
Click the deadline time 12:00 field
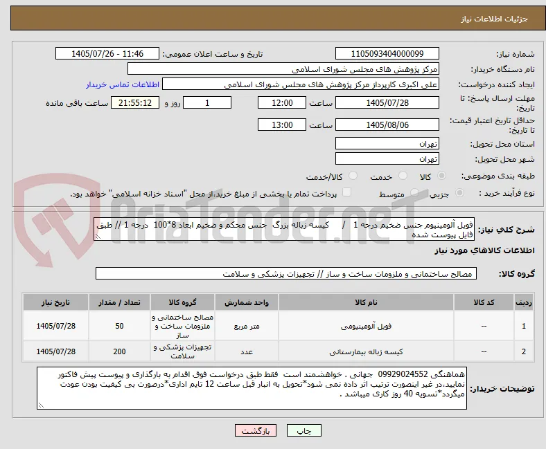click(282, 102)
